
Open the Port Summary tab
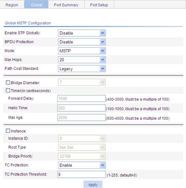66,5
